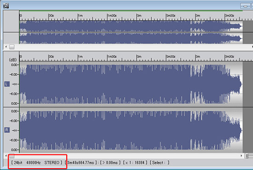Click the zoom slider at bottom right

[247, 156]
